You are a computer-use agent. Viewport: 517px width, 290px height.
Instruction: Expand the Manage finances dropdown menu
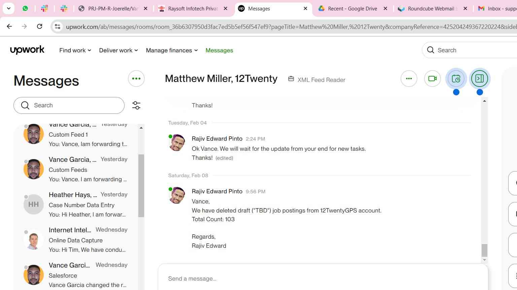click(x=172, y=50)
